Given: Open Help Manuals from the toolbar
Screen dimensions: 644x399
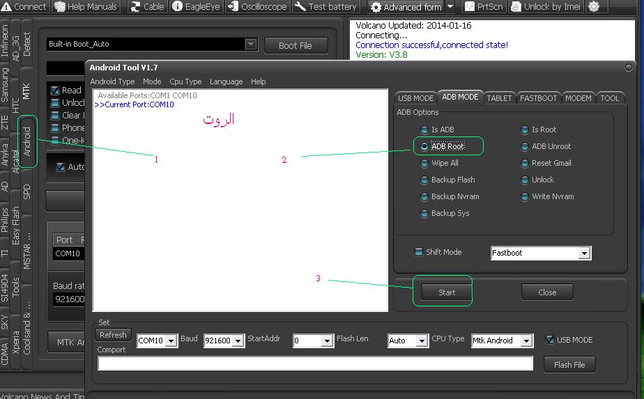Looking at the screenshot, I should (x=86, y=6).
